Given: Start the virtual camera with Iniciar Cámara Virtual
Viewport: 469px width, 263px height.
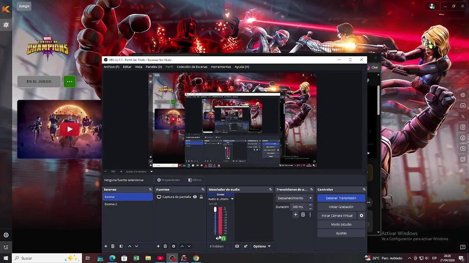Looking at the screenshot, I should (x=337, y=216).
